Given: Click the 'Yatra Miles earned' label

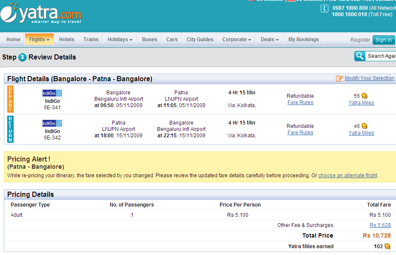Looking at the screenshot, I should click(311, 246).
